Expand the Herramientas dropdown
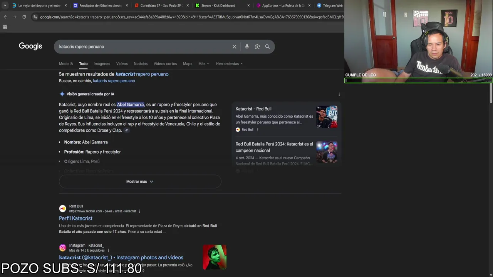493x277 pixels. click(229, 64)
